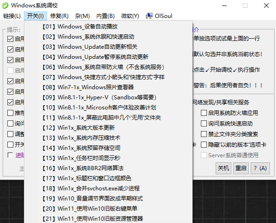Click the Windows系统调校 app title icon

(5, 6)
